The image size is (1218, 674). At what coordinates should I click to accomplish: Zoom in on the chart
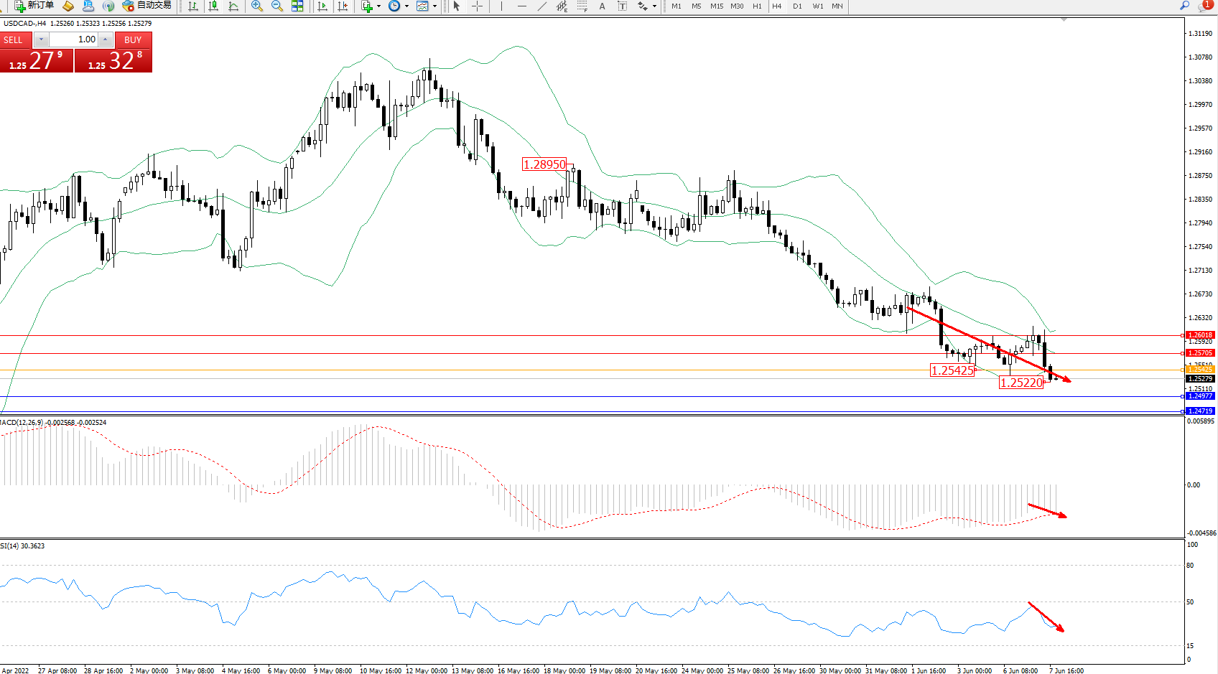click(257, 6)
